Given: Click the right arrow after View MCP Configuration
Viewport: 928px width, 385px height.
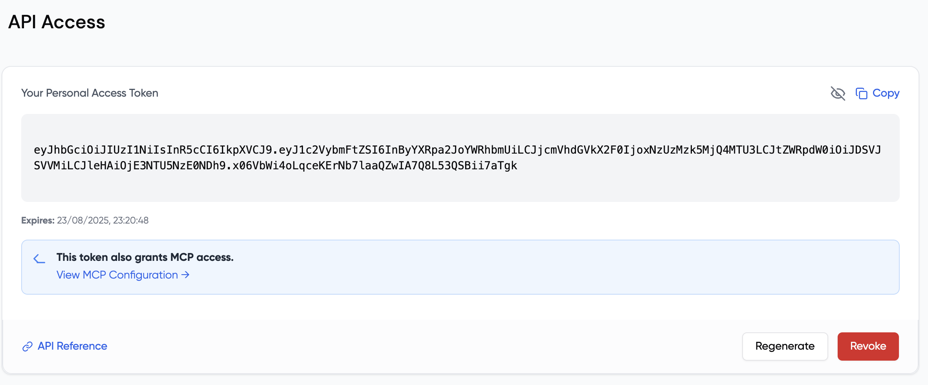Looking at the screenshot, I should [185, 275].
